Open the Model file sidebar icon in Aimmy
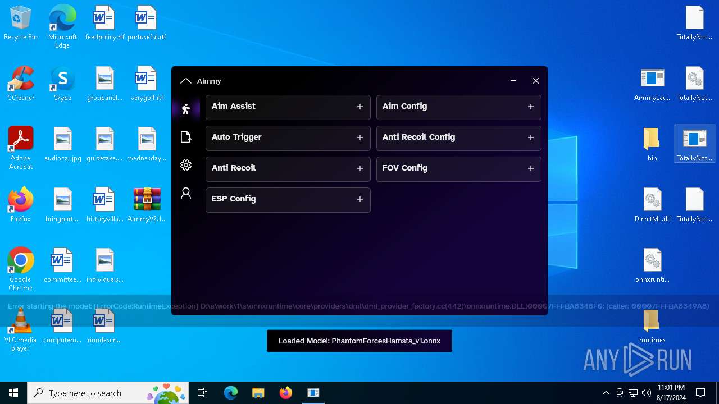 [186, 137]
